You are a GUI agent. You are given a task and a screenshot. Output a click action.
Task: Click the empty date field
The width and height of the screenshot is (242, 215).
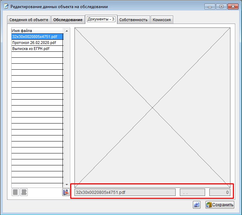pos(192,192)
